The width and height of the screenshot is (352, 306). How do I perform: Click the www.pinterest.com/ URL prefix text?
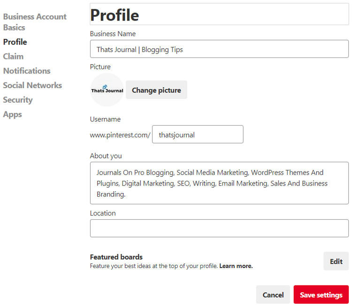[x=120, y=135]
